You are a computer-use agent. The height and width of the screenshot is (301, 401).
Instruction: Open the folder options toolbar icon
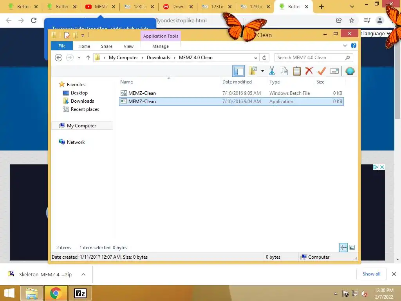tap(253, 71)
